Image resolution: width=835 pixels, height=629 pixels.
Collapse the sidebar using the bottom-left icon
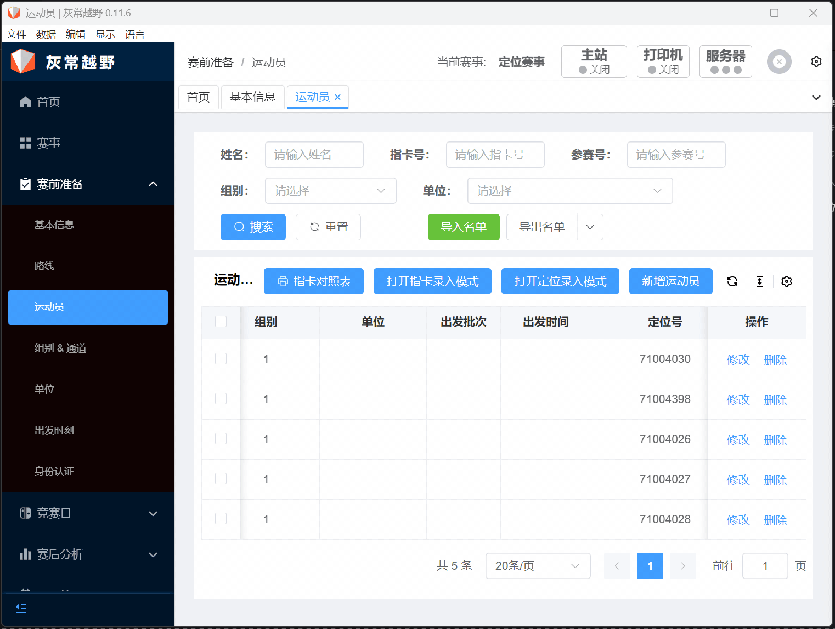[x=21, y=608]
